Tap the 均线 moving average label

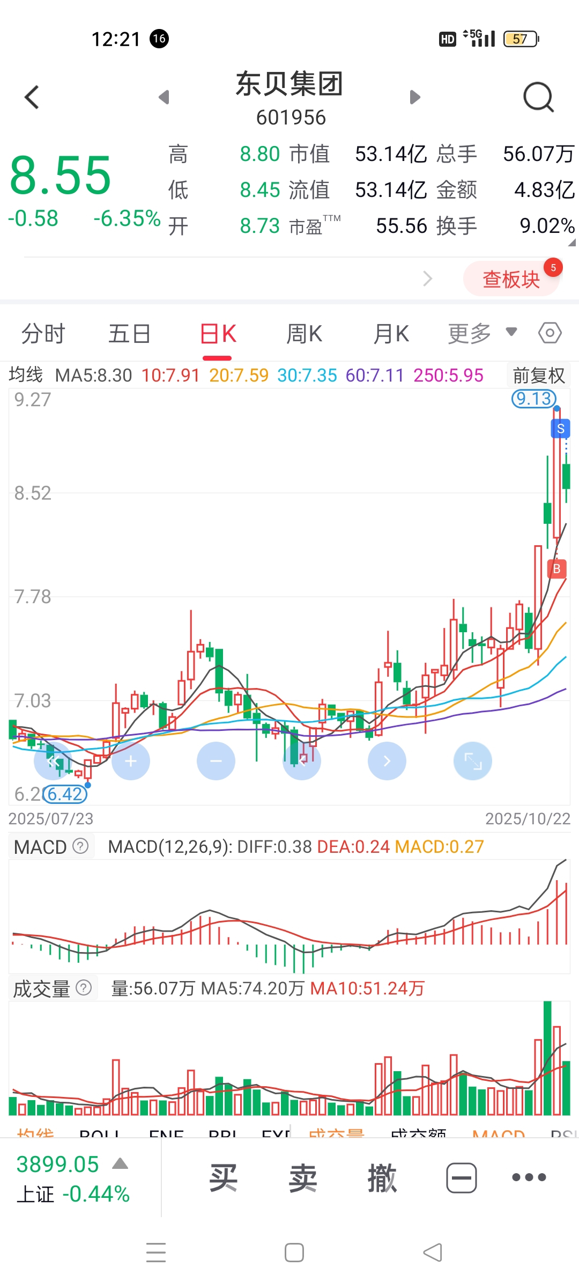coord(26,375)
